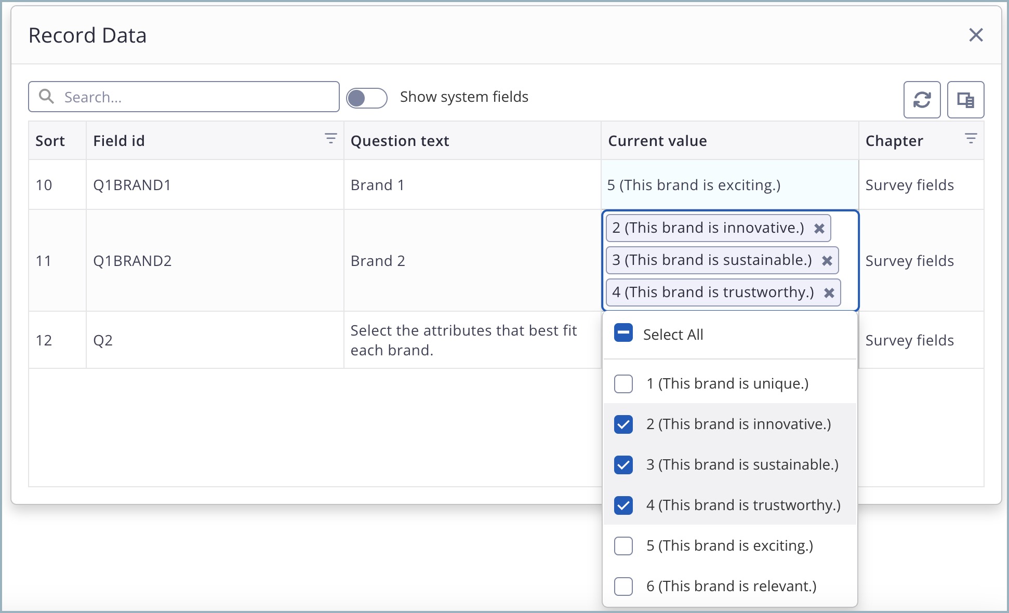Click the Search input field
The image size is (1009, 613).
point(184,97)
